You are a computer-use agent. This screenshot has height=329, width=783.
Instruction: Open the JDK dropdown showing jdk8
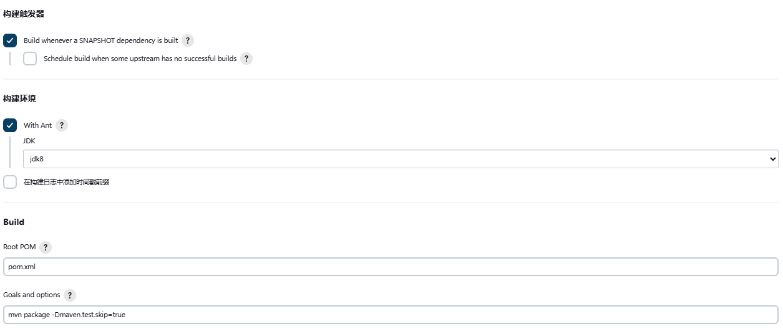400,159
